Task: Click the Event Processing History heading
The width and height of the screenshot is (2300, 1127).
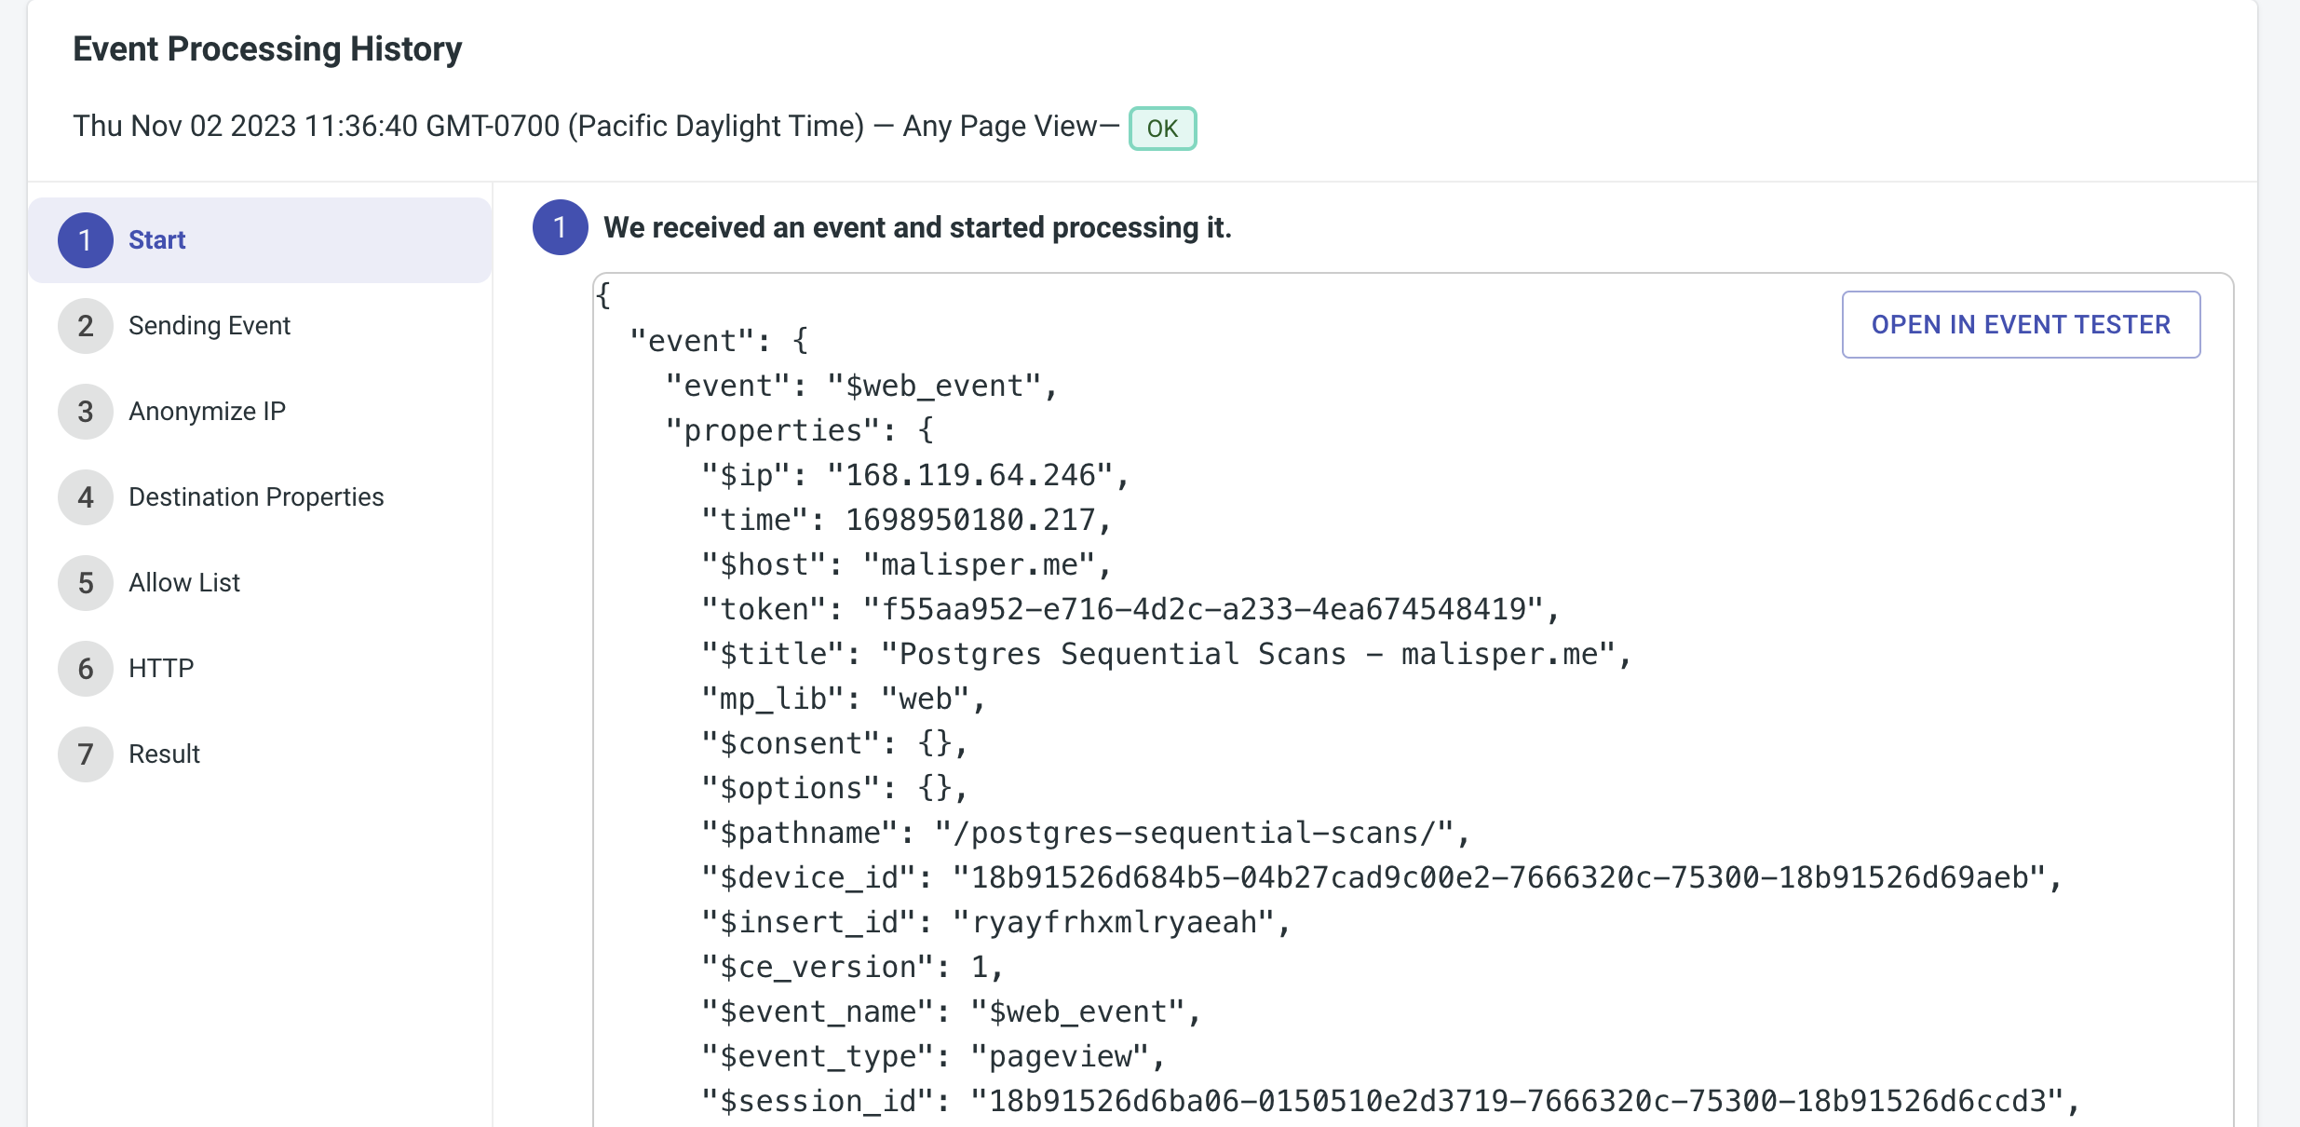Action: click(x=267, y=49)
